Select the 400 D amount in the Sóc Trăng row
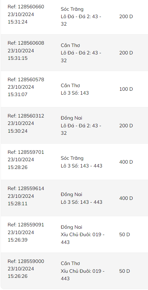Screen dimensions: 148x290 [126, 162]
